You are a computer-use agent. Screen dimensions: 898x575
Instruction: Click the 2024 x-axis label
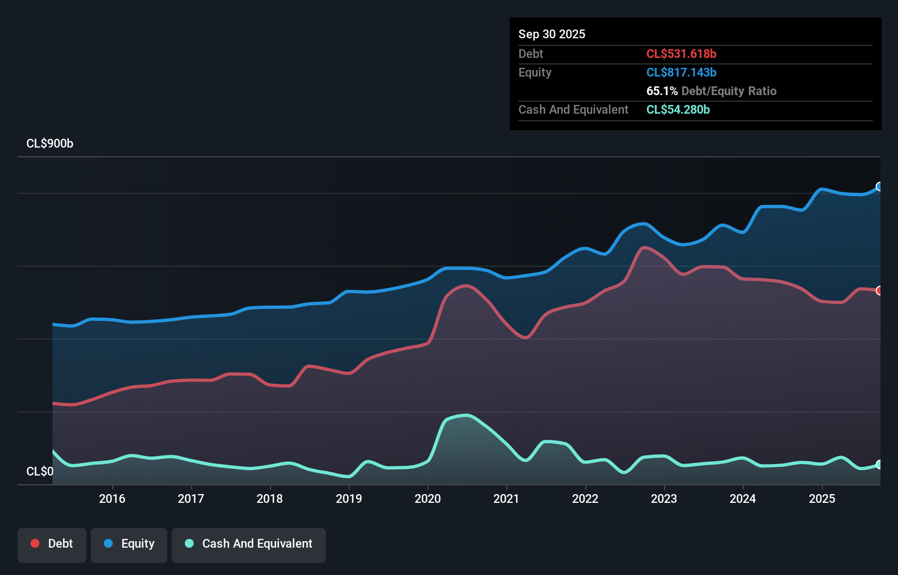point(743,498)
